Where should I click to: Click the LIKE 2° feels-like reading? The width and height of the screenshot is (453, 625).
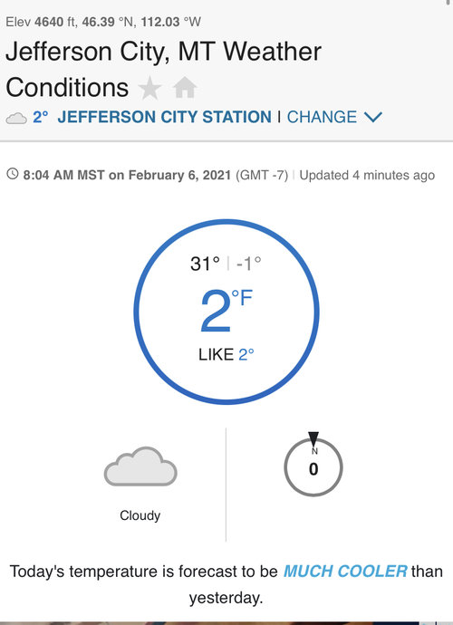[x=226, y=354]
